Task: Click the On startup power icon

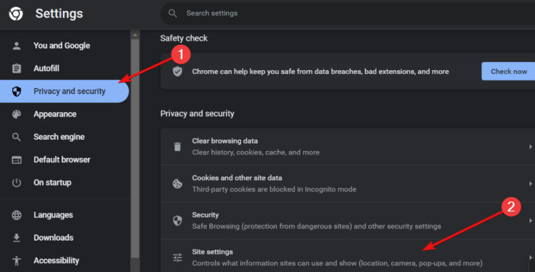Action: (17, 183)
